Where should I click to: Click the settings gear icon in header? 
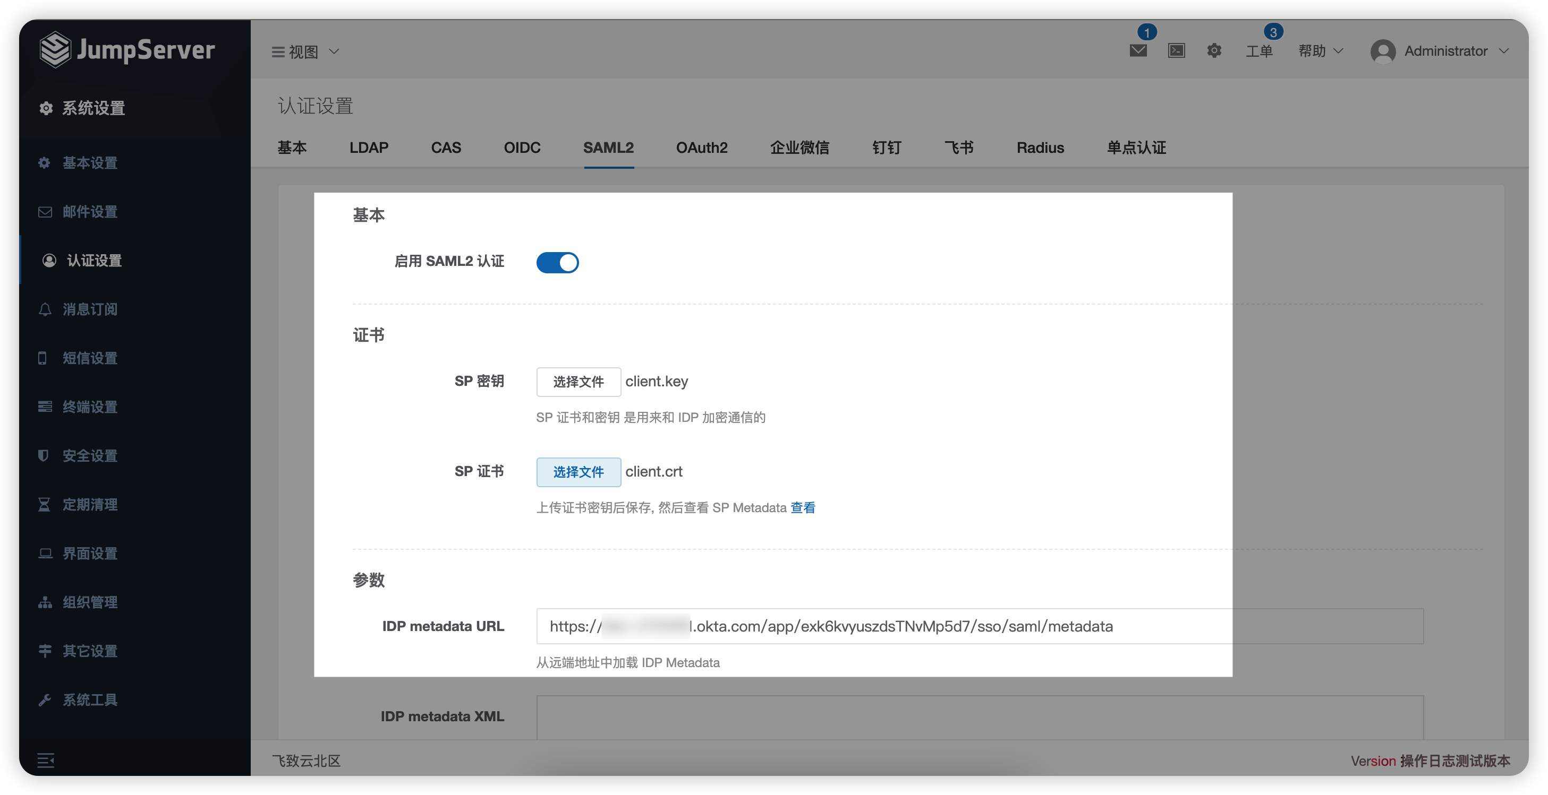1214,51
